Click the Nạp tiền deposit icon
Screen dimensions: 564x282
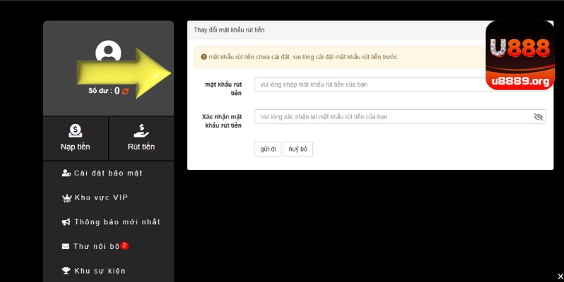point(75,130)
